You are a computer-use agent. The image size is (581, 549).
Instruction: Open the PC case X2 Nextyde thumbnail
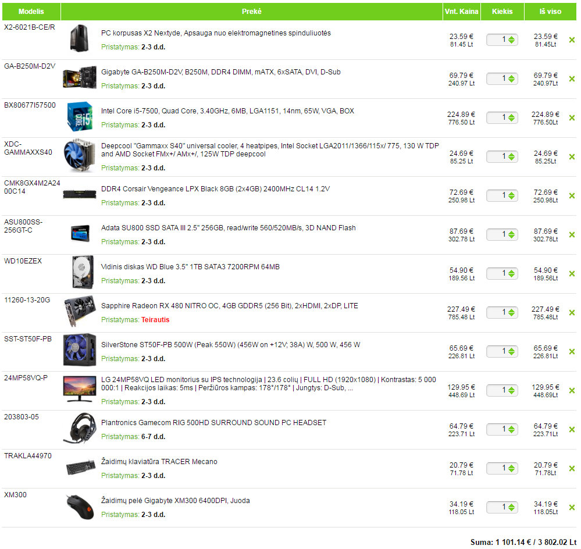pos(79,38)
